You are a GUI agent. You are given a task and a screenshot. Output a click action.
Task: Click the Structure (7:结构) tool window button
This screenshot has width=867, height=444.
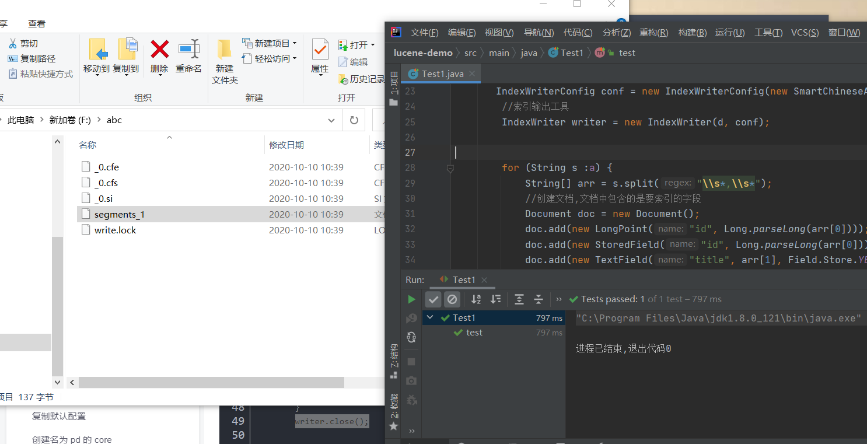tap(394, 362)
